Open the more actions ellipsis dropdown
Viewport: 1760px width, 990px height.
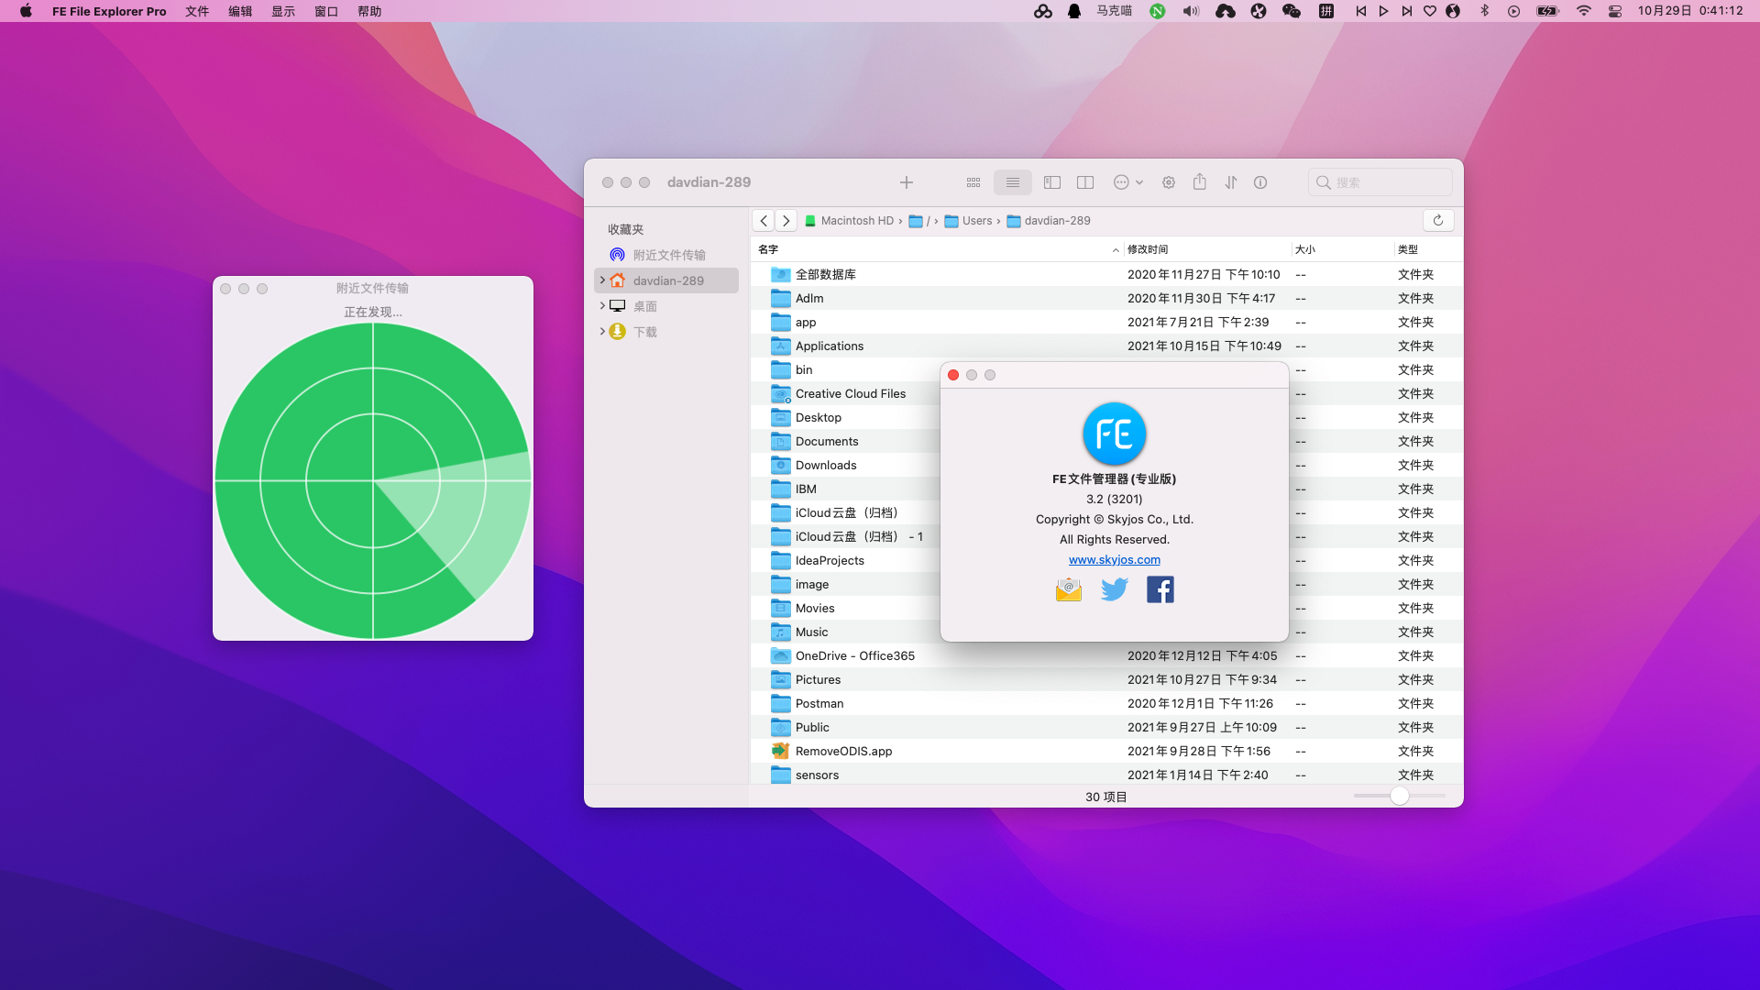pos(1127,182)
